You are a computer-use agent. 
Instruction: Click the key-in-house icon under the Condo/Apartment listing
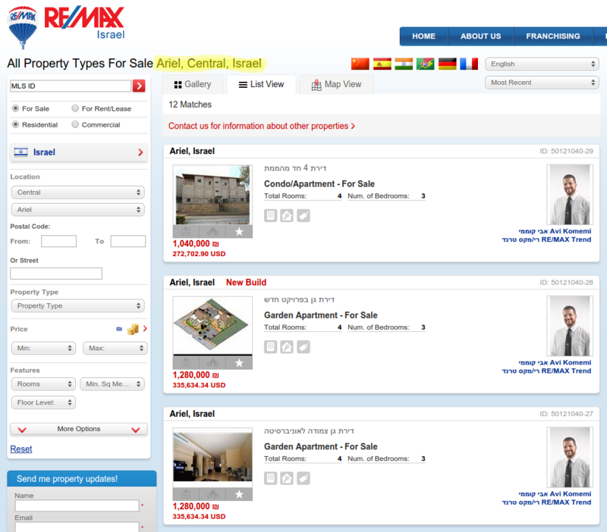287,215
